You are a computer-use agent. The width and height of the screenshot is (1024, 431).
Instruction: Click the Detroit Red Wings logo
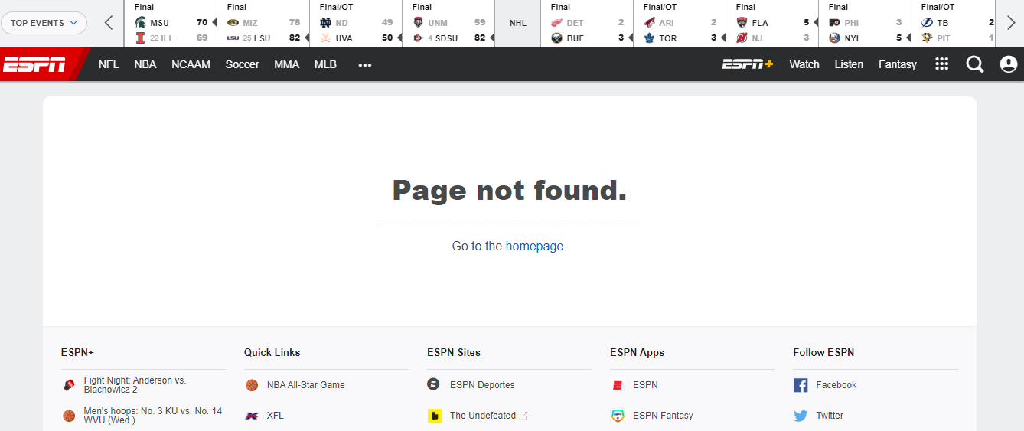click(x=556, y=23)
